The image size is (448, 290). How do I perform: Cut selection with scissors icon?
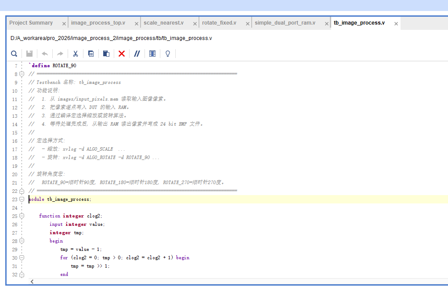pos(76,54)
